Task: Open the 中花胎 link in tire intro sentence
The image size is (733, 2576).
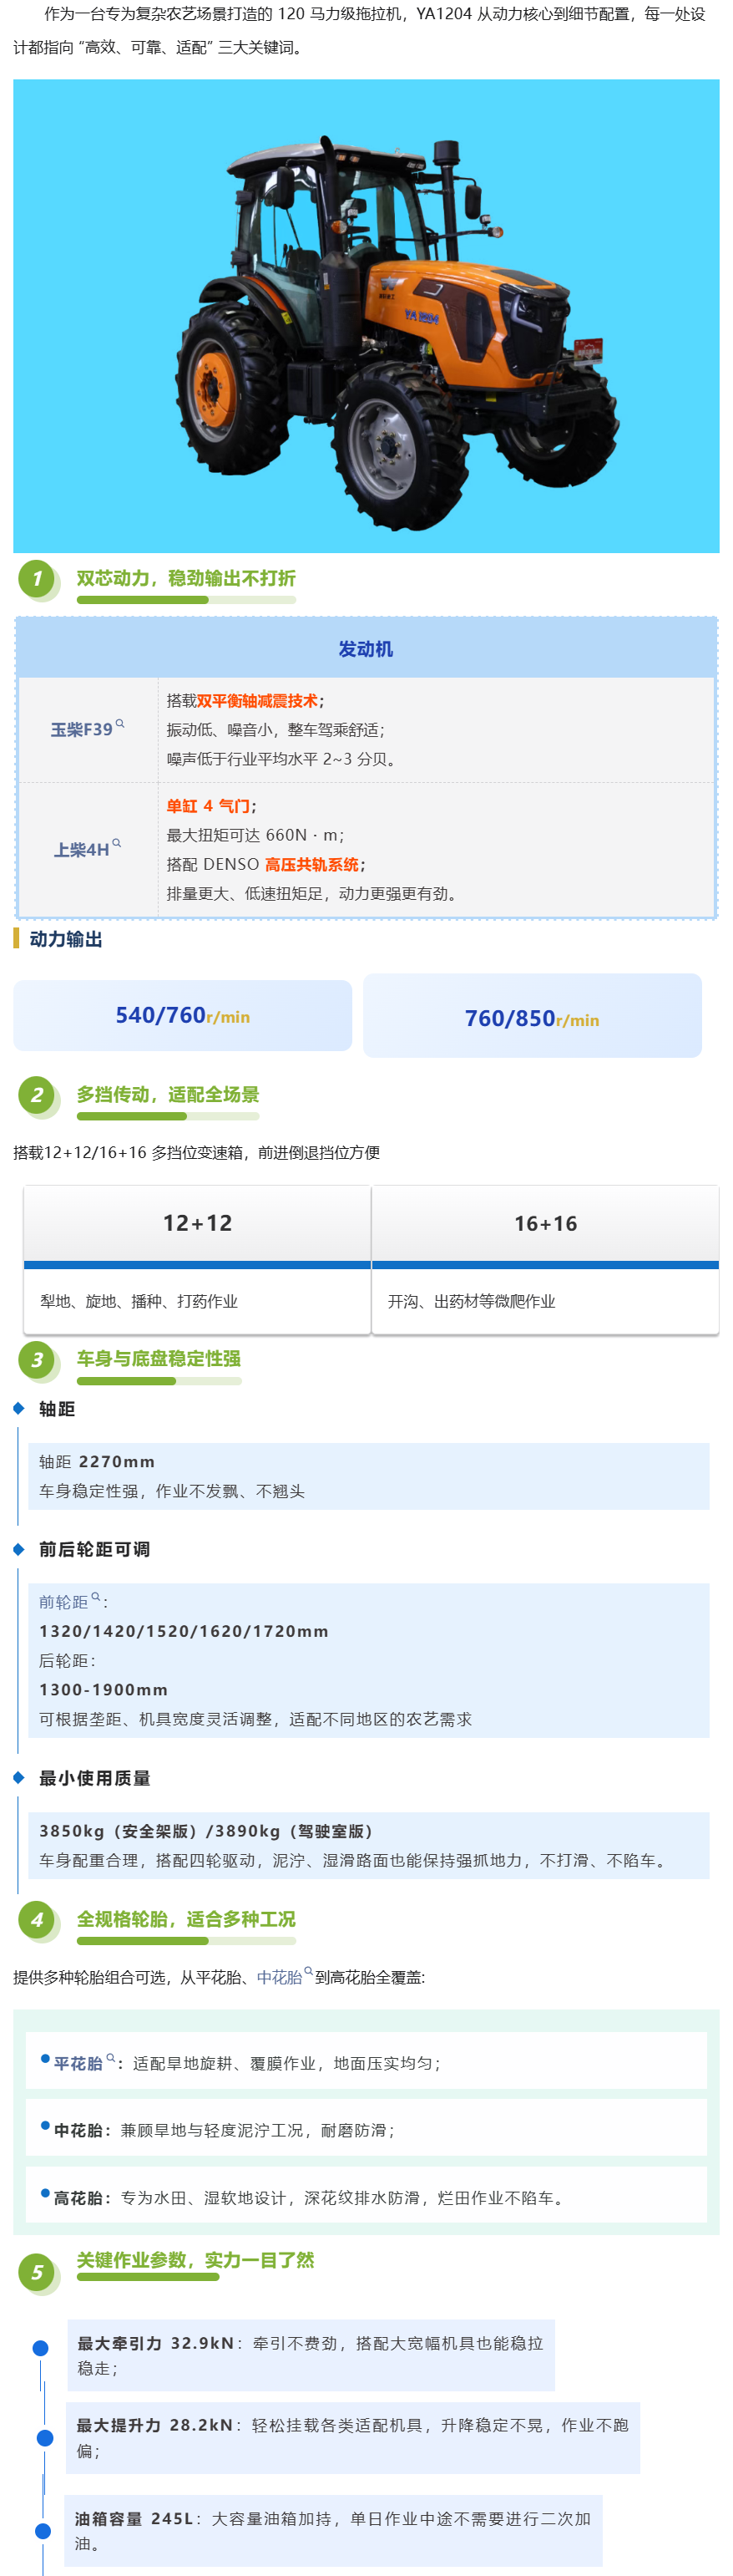Action: pos(285,1976)
